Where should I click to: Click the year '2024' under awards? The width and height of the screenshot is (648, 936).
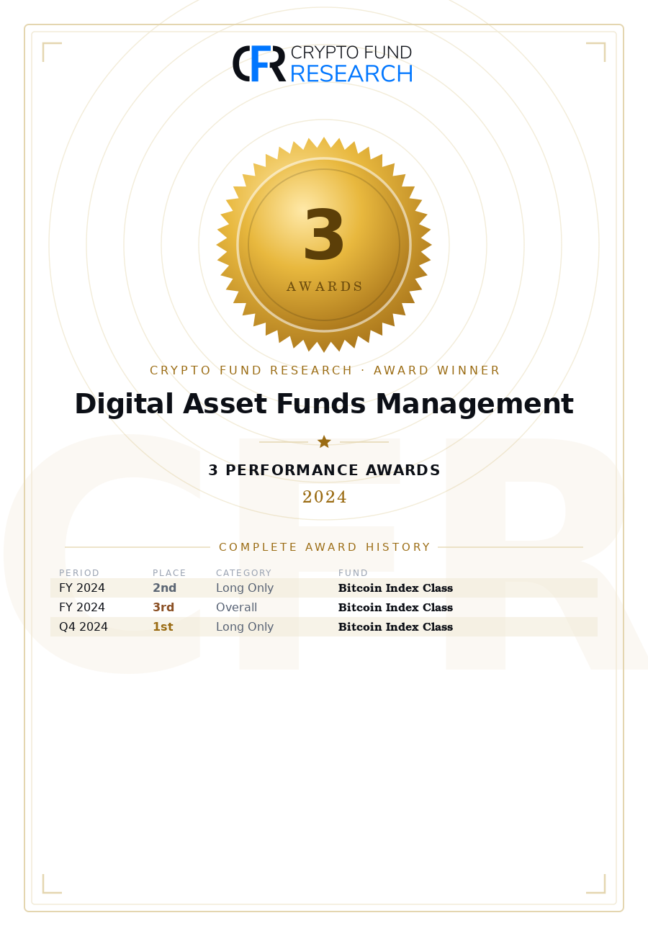click(324, 498)
